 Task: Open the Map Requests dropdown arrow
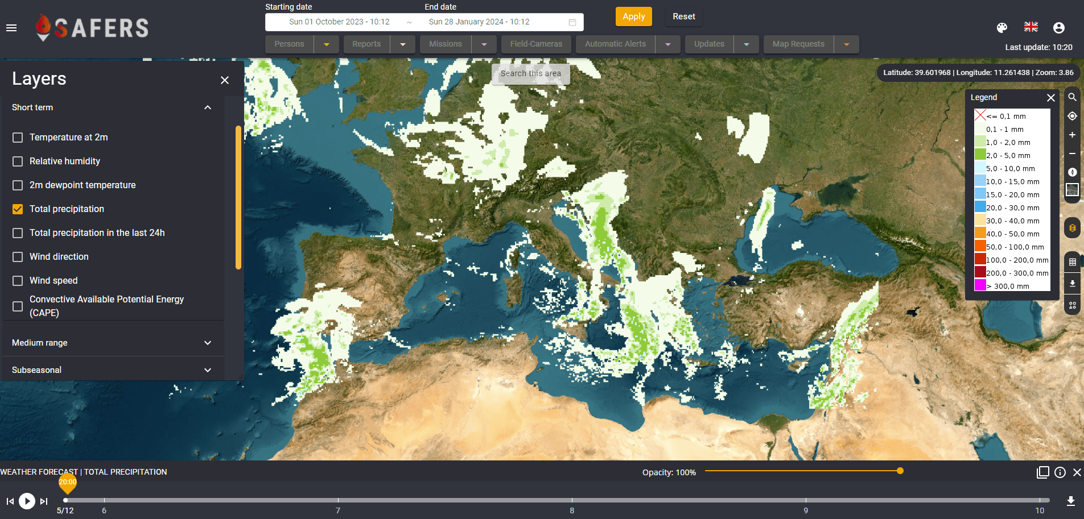tap(847, 44)
